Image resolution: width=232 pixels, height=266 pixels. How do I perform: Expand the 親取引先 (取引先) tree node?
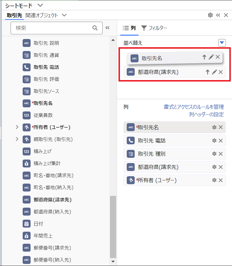tap(17, 139)
